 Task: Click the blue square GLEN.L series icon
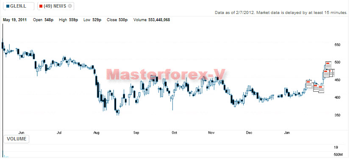pos(8,6)
